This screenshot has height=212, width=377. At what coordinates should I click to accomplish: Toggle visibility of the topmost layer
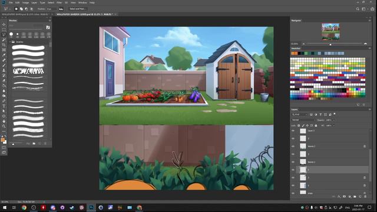coord(293,131)
